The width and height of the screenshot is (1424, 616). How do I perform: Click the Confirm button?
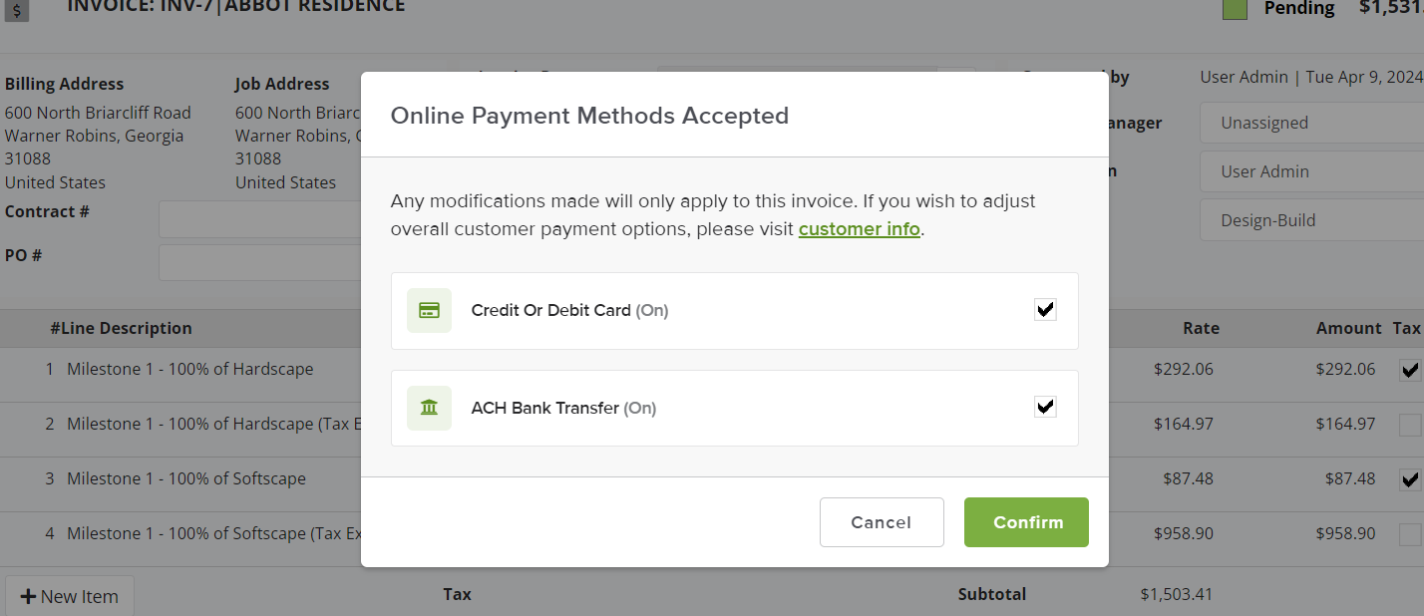tap(1026, 522)
